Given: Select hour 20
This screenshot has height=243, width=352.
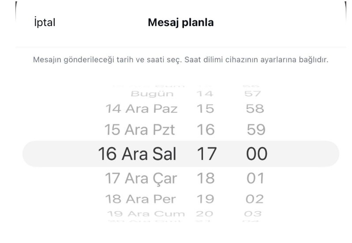Looking at the screenshot, I should [x=205, y=214].
